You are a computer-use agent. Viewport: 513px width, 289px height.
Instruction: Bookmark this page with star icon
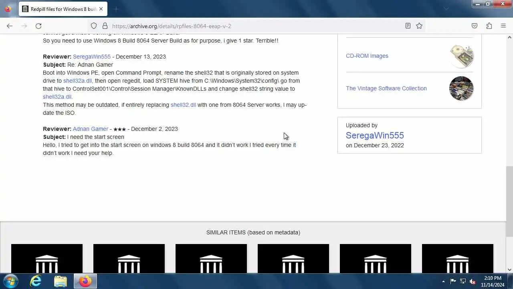pos(419,26)
